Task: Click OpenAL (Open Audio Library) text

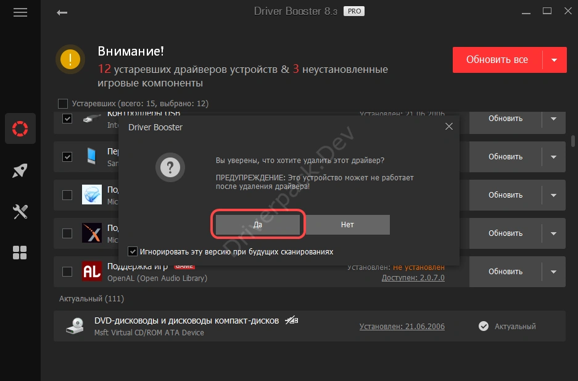Action: tap(157, 278)
